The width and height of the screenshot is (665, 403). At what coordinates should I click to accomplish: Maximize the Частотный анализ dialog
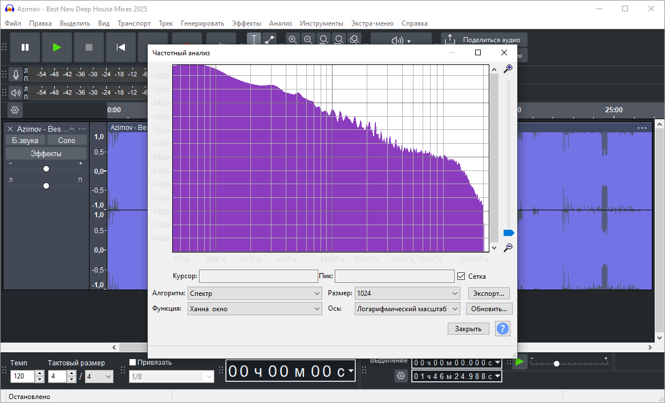coord(478,52)
